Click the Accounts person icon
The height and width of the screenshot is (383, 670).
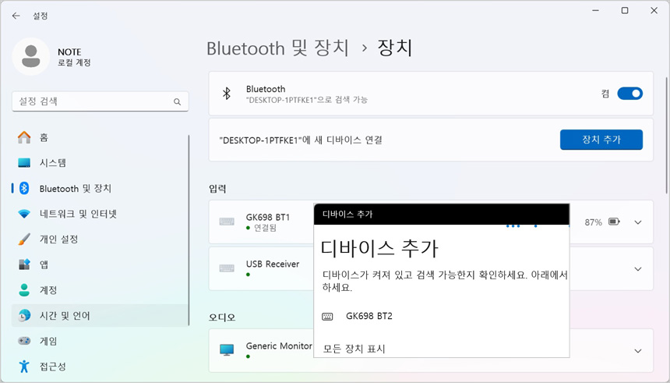24,290
